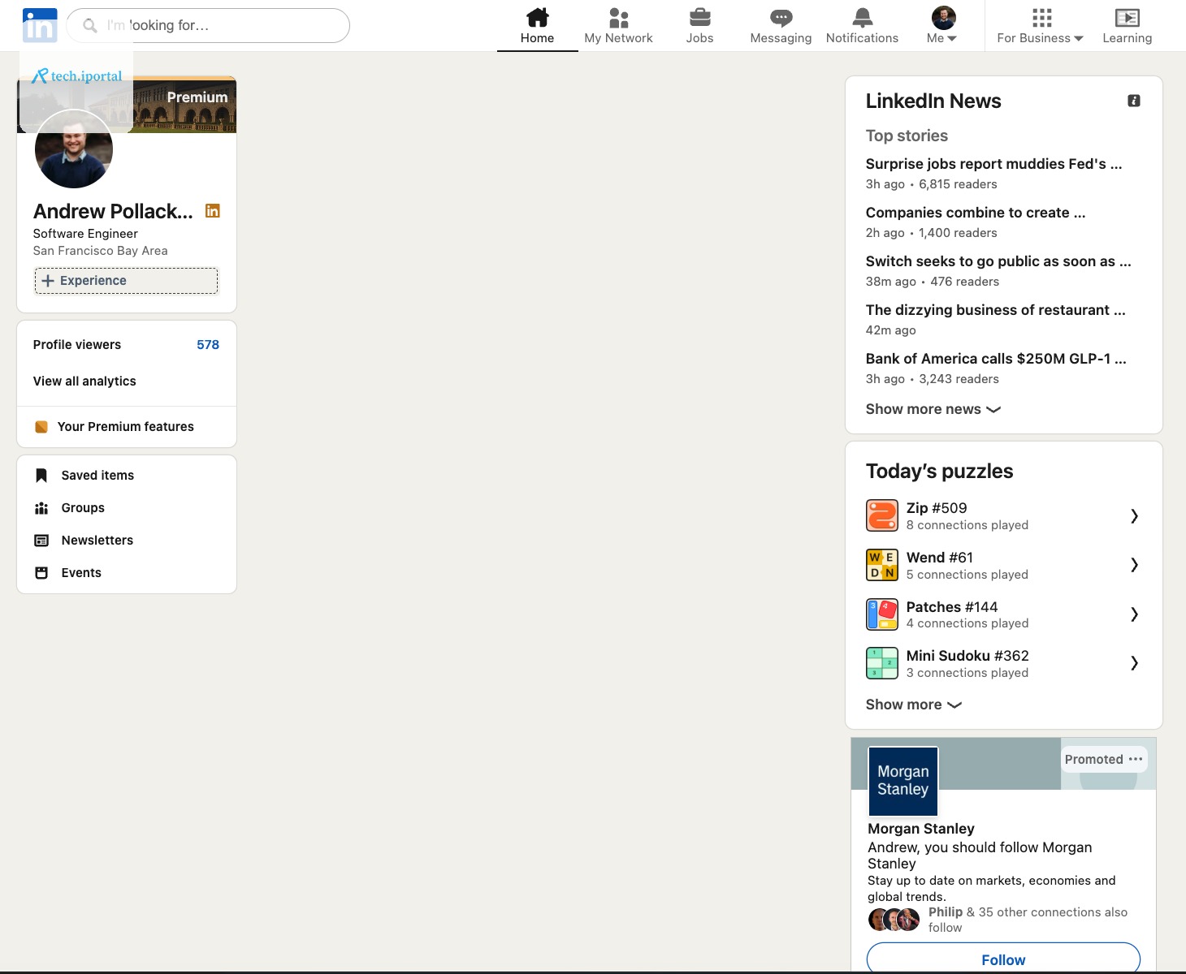Viewport: 1186px width, 974px height.
Task: Open Zip #509 chevron arrow
Action: coord(1135,516)
